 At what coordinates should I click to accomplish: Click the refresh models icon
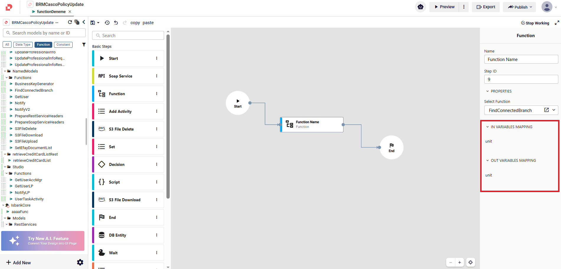(x=70, y=22)
